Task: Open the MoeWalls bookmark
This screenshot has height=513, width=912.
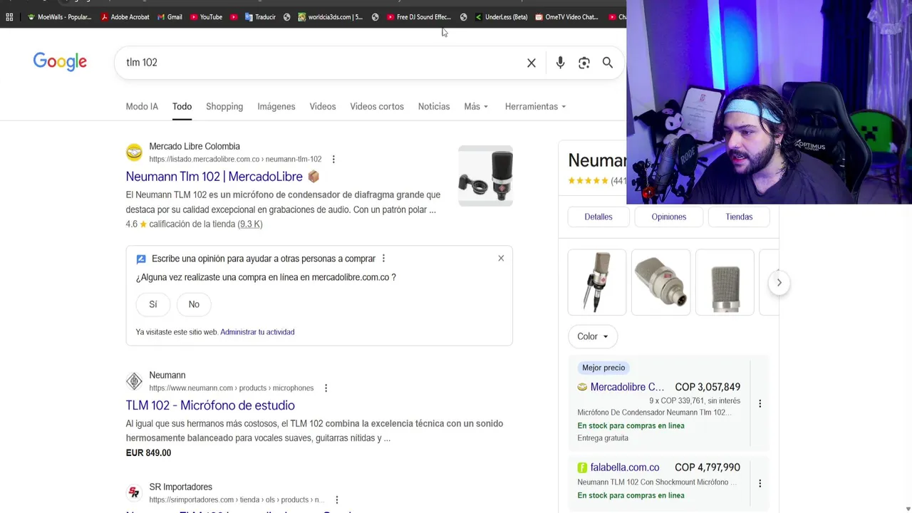Action: (60, 17)
